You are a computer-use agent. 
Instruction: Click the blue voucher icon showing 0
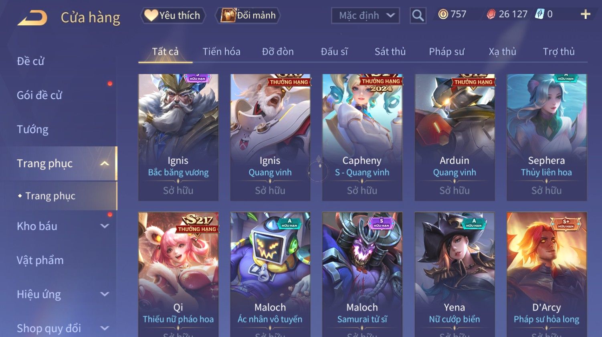coord(539,14)
